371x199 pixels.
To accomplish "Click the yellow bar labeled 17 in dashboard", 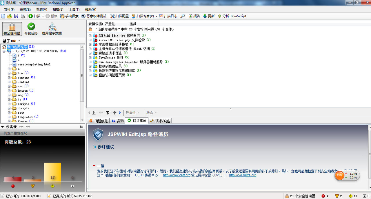I will 52,172.
